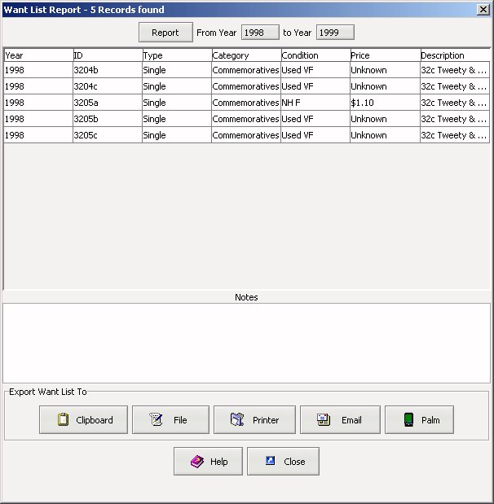Click the Category column header
The image size is (494, 504).
[245, 55]
